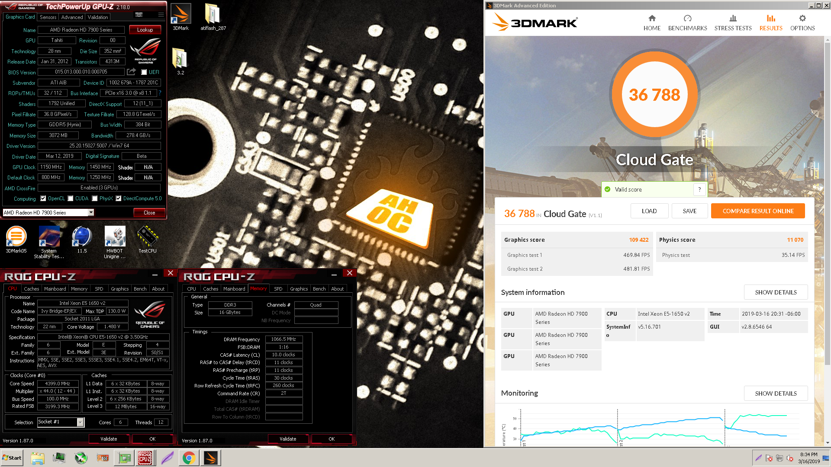Click the Driver Version field in GPU-Z
This screenshot has width=831, height=467.
pos(99,146)
